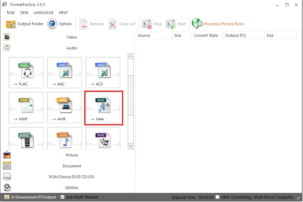Maximize the FormatFactory window

pyautogui.click(x=287, y=5)
